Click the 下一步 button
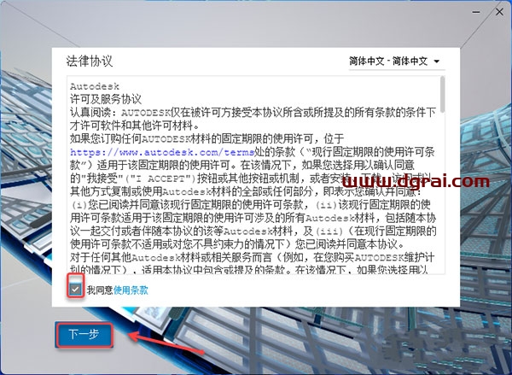512x375 pixels. [84, 333]
